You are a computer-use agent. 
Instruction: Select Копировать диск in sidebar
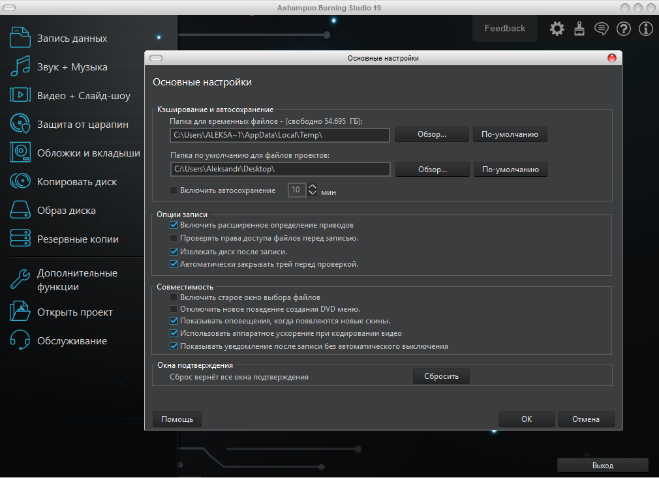coord(77,182)
